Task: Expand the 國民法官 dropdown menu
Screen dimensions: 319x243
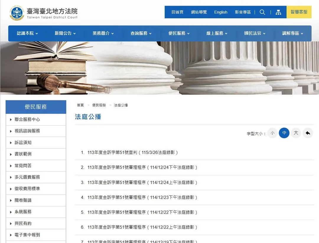Action: pos(255,33)
